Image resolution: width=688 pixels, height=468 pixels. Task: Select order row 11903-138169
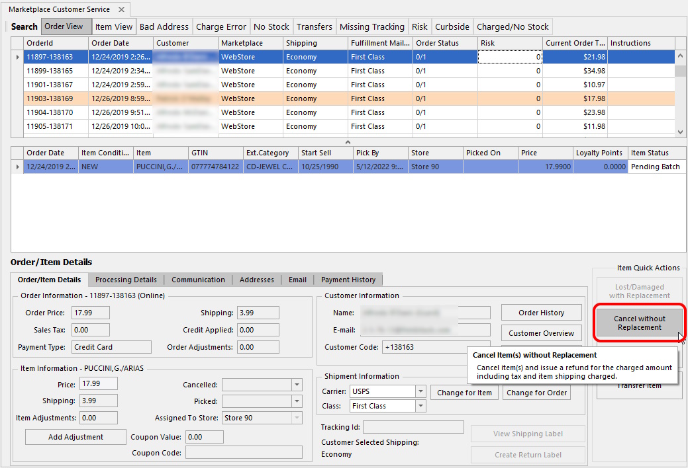(349, 98)
